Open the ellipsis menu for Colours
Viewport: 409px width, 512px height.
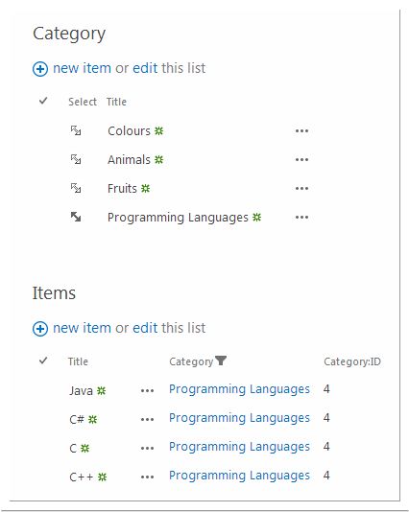(301, 131)
